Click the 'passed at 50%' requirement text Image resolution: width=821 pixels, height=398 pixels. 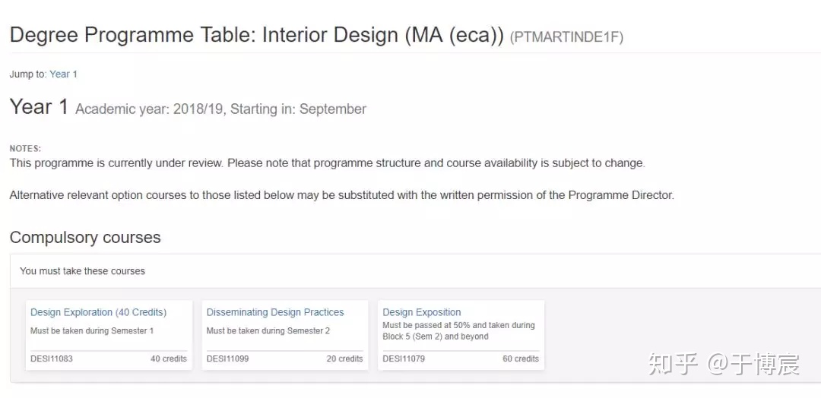(458, 325)
